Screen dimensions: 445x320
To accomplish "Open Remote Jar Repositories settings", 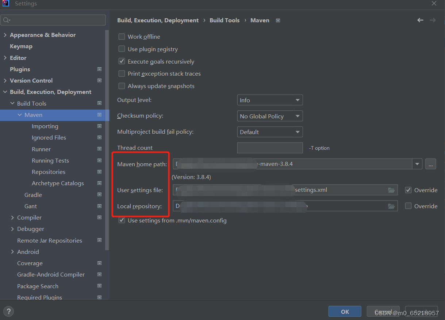I will [50, 241].
